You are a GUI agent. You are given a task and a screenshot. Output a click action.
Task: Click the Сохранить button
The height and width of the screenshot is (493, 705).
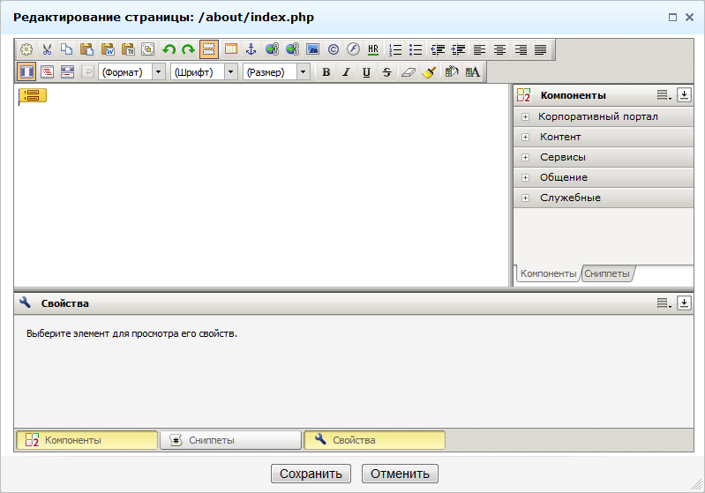point(311,474)
